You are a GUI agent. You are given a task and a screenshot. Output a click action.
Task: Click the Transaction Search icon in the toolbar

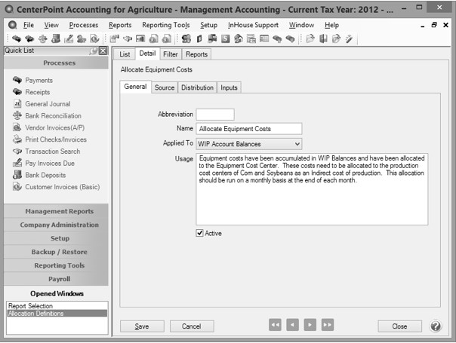pos(128,38)
